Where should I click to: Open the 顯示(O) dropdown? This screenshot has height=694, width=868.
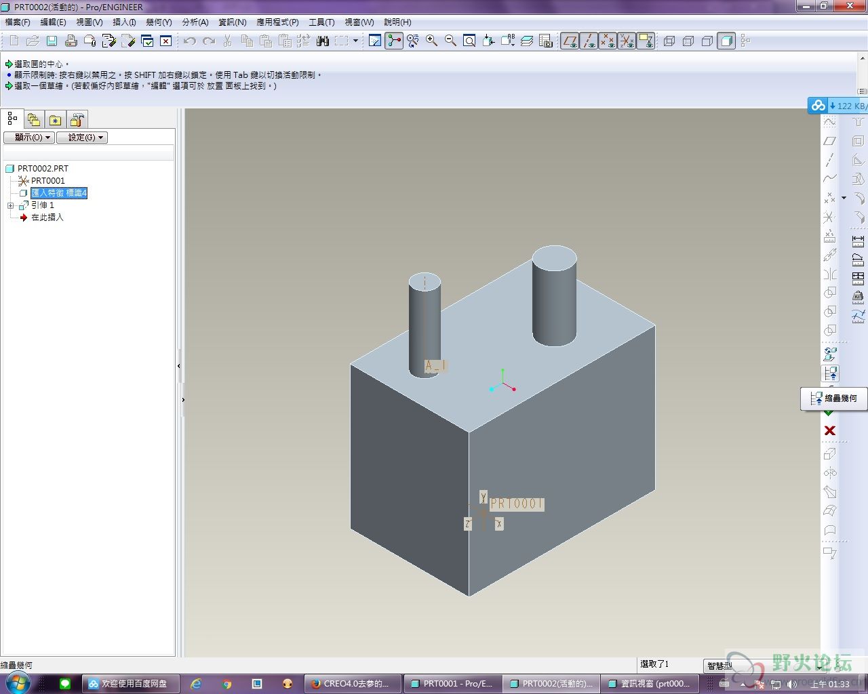pyautogui.click(x=29, y=138)
